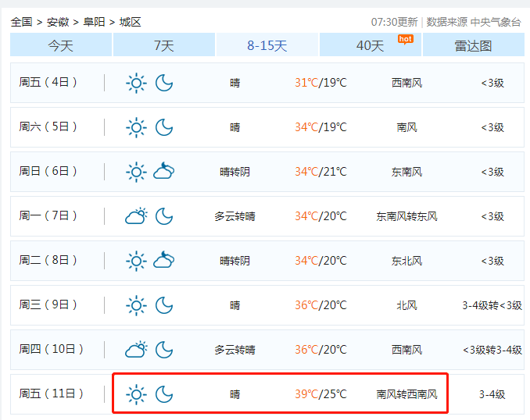
Task: Click the date label 周五（4日）
Action: point(48,82)
